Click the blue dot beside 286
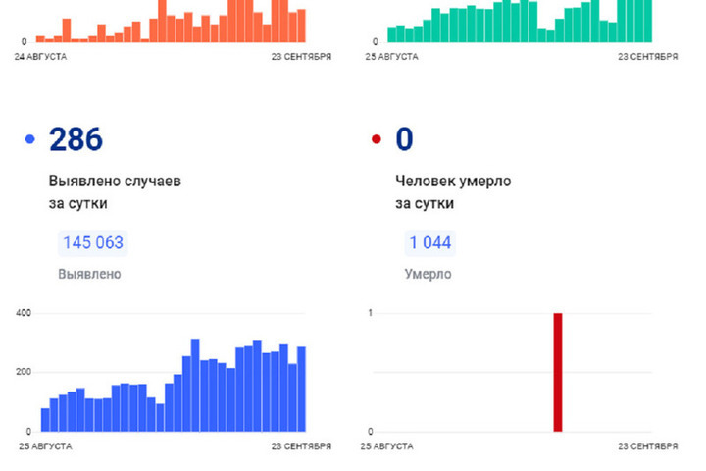 click(x=30, y=139)
